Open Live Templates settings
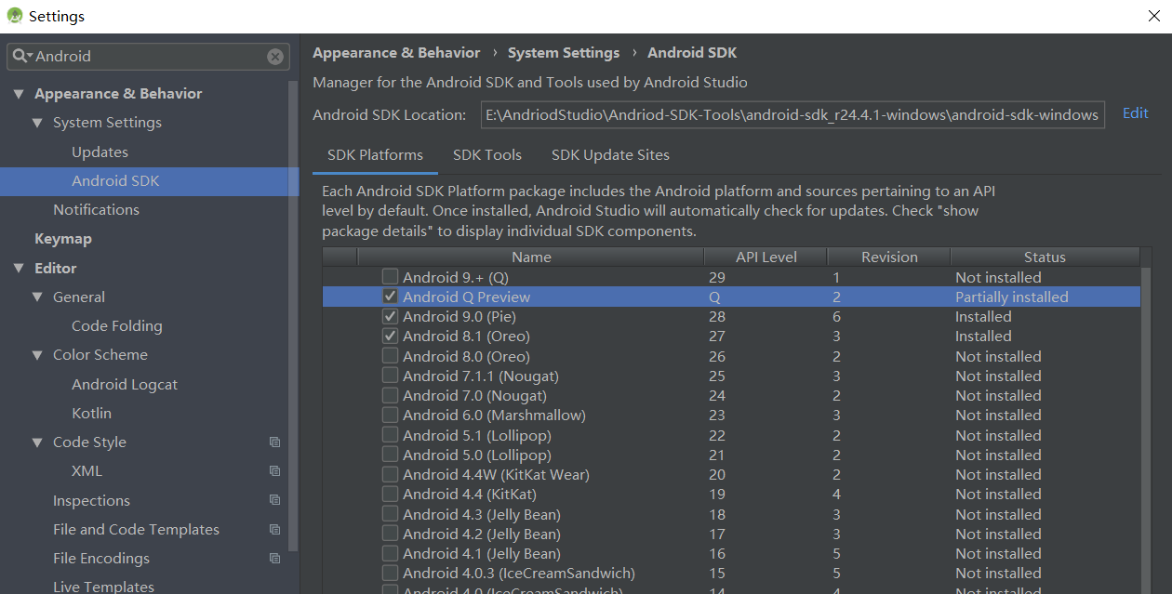 [x=103, y=587]
